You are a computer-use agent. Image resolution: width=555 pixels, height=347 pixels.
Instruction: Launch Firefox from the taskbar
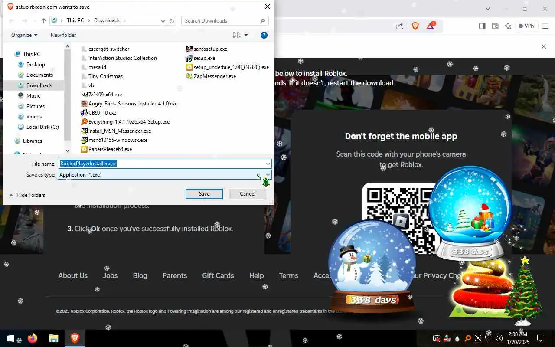(33, 338)
